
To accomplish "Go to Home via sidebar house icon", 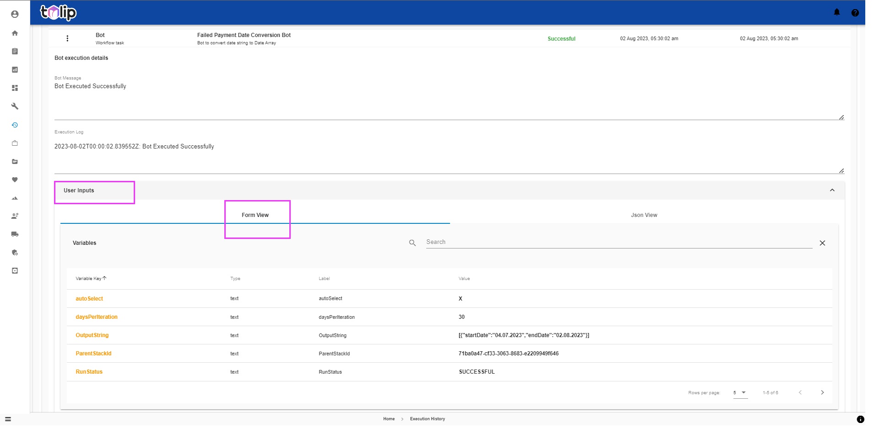I will pos(15,33).
